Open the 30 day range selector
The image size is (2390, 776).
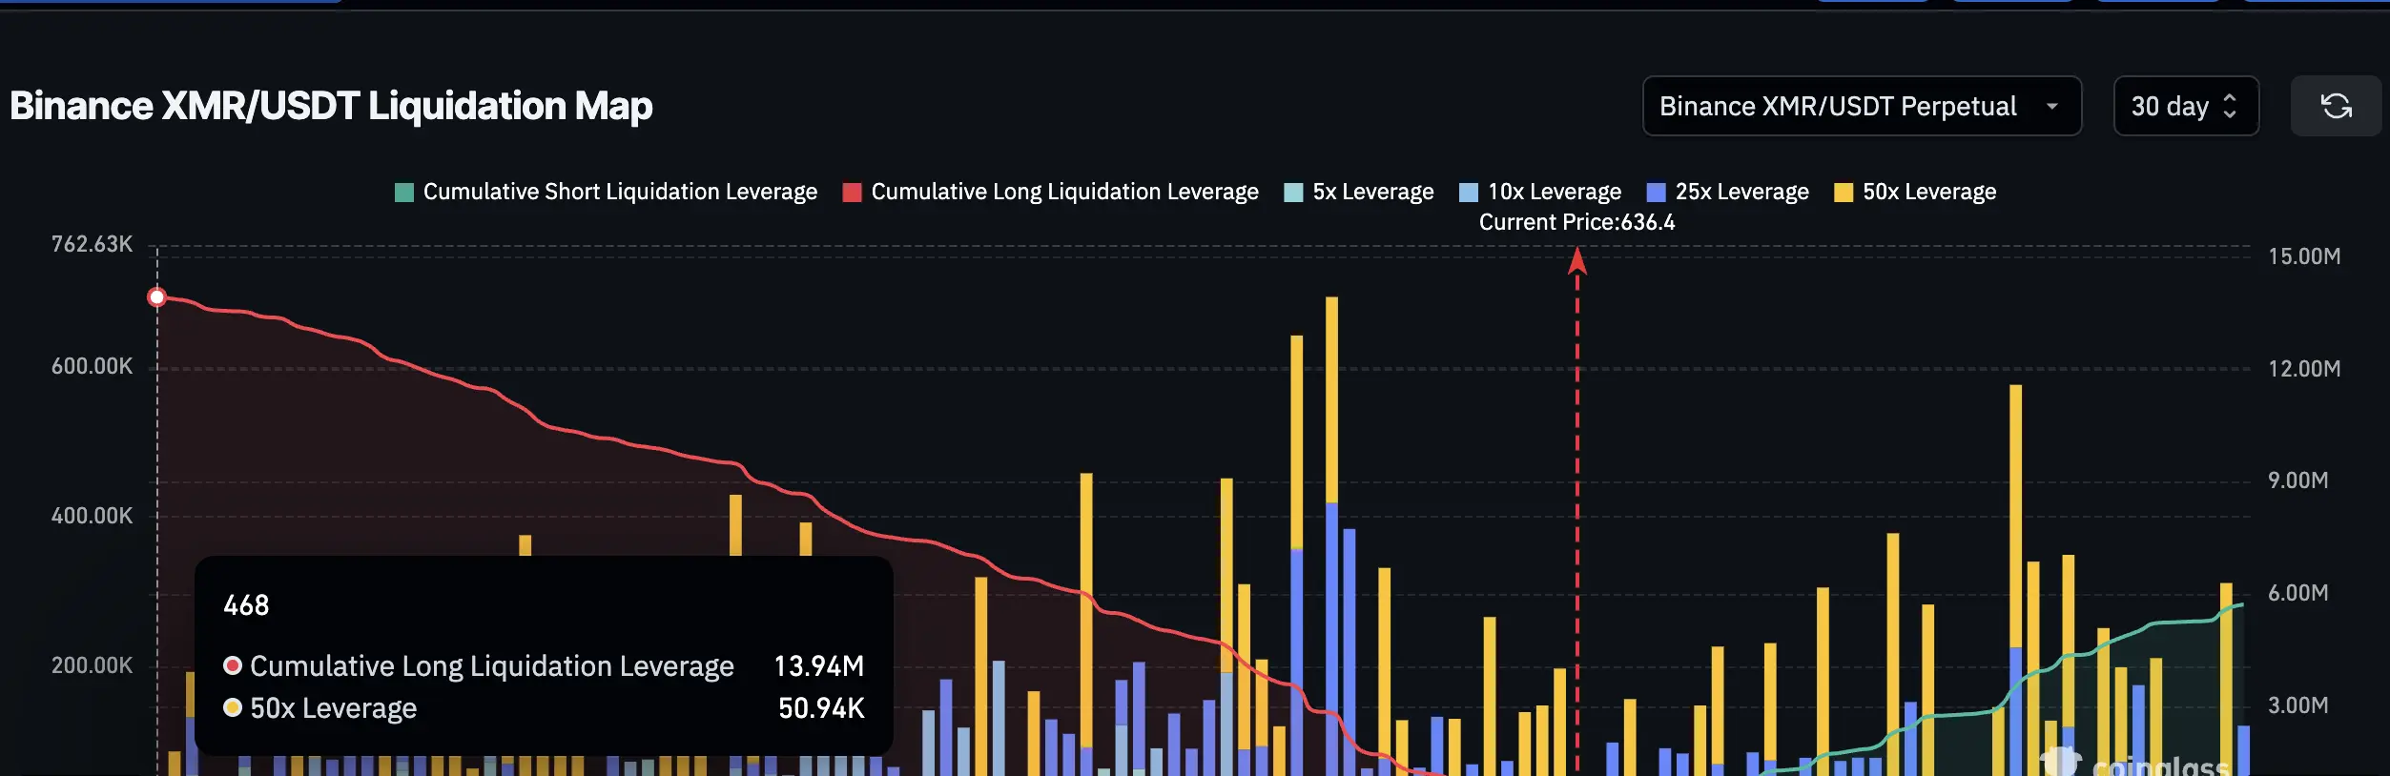(2186, 106)
